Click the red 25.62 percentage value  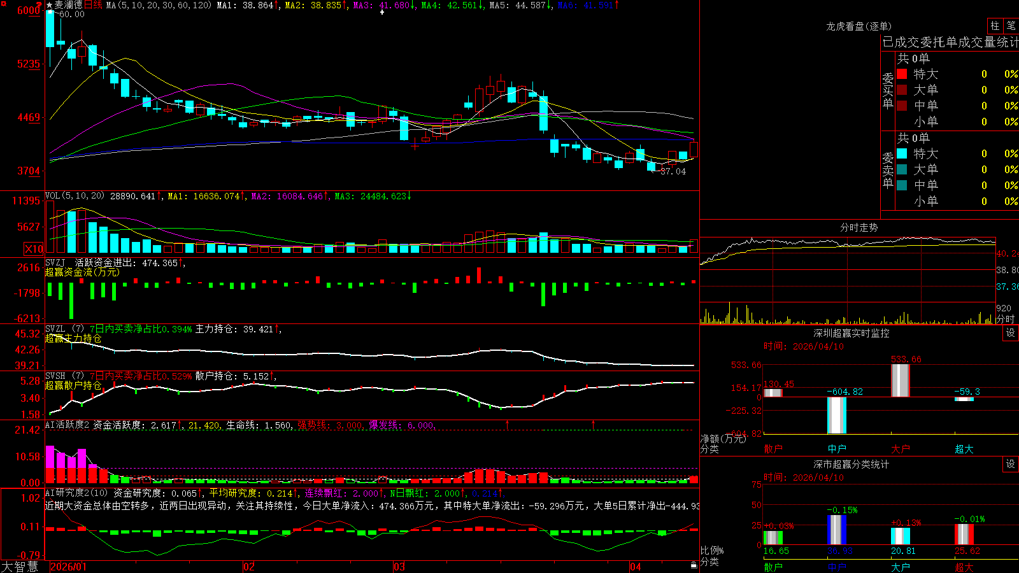pos(967,551)
